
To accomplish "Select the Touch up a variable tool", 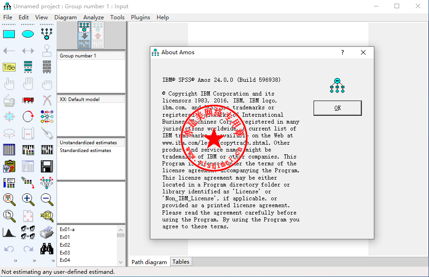I will [47, 133].
